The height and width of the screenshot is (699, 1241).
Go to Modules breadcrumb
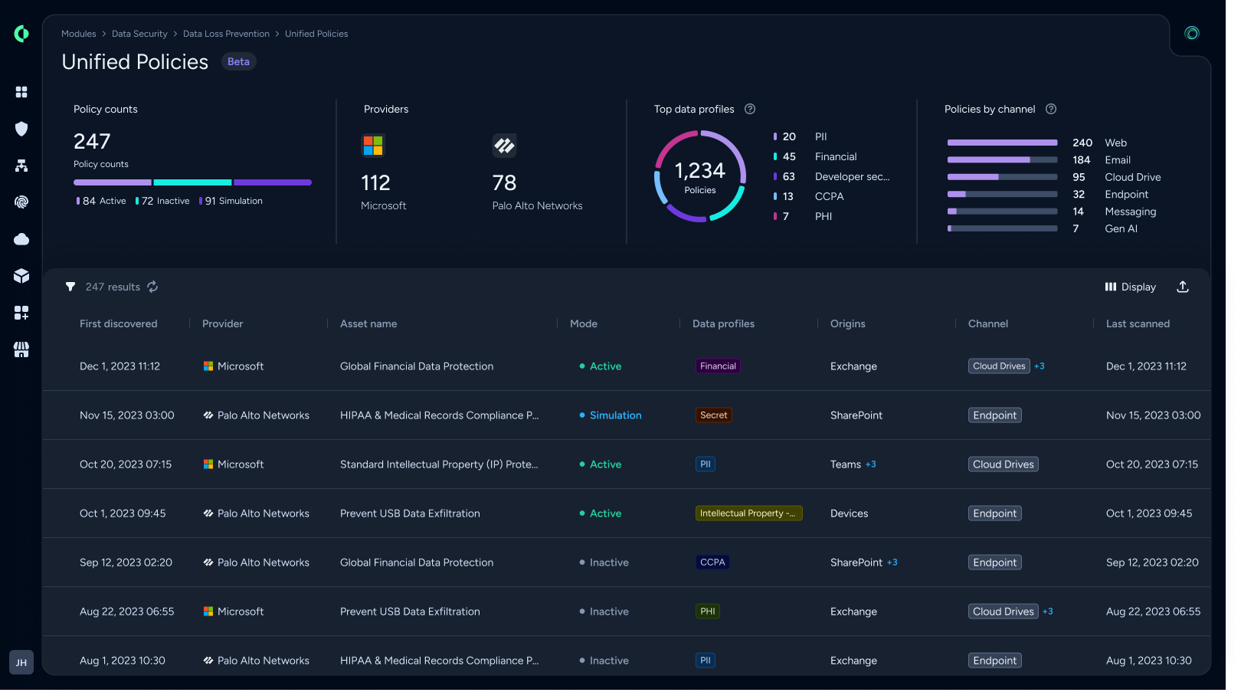80,34
